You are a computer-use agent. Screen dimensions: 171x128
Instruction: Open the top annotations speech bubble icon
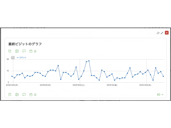pos(24,51)
